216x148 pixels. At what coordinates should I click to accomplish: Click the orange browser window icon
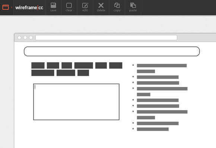pyautogui.click(x=6, y=7)
